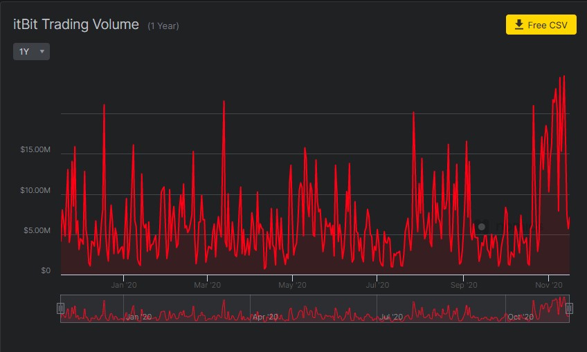
Task: Click the $5.00M y-axis label
Action: tap(37, 230)
